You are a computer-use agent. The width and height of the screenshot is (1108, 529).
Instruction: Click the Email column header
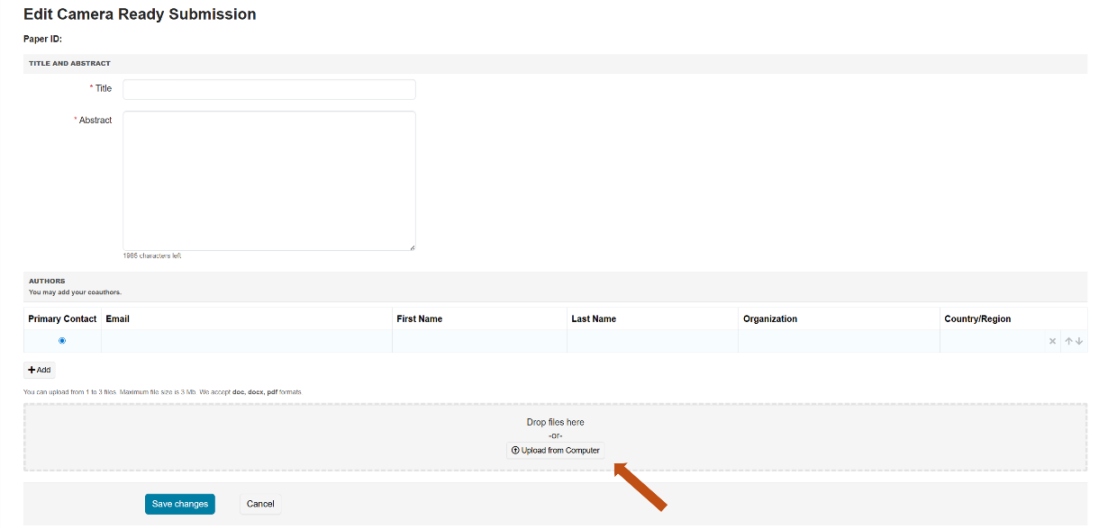coord(118,318)
